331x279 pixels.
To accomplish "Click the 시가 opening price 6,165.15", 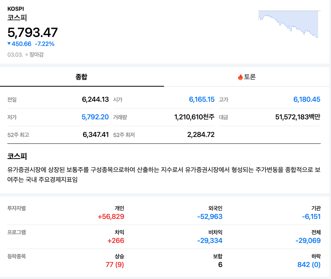I will tap(202, 100).
